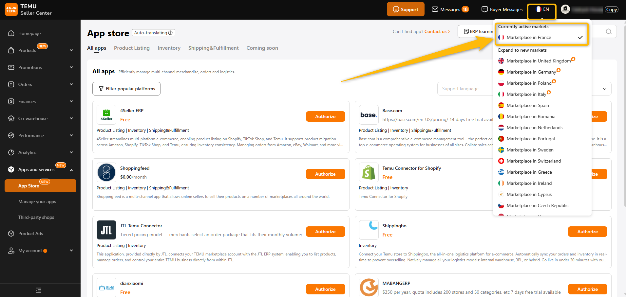Image resolution: width=626 pixels, height=297 pixels.
Task: Click the Shippingbo app logo
Action: click(x=369, y=230)
